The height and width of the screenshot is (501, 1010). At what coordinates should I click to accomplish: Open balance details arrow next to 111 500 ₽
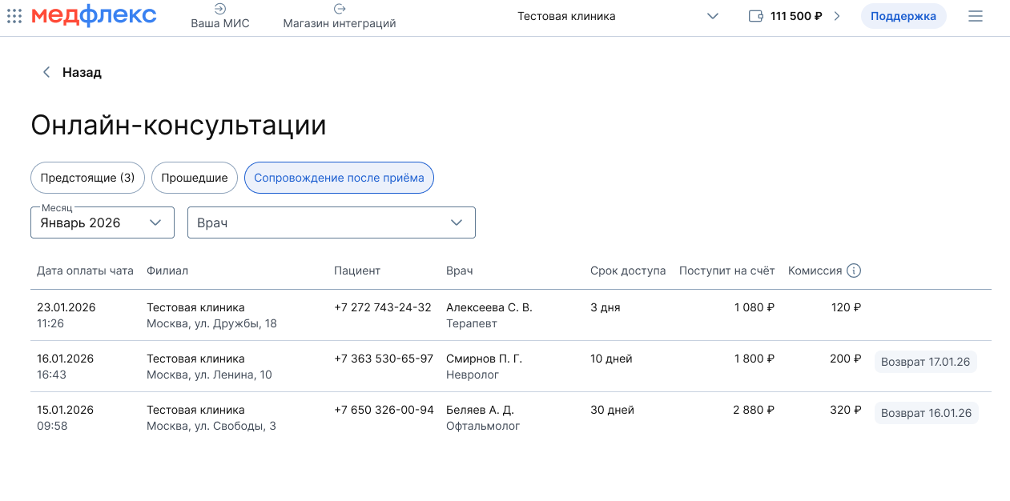[837, 16]
